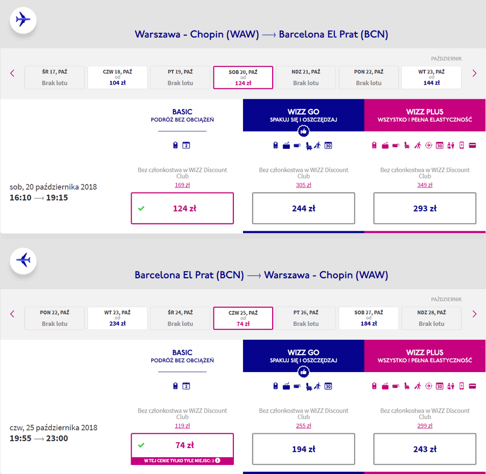Click the outbound BASIC backpack cabin bag icon
Image resolution: width=486 pixels, height=474 pixels.
pyautogui.click(x=175, y=145)
